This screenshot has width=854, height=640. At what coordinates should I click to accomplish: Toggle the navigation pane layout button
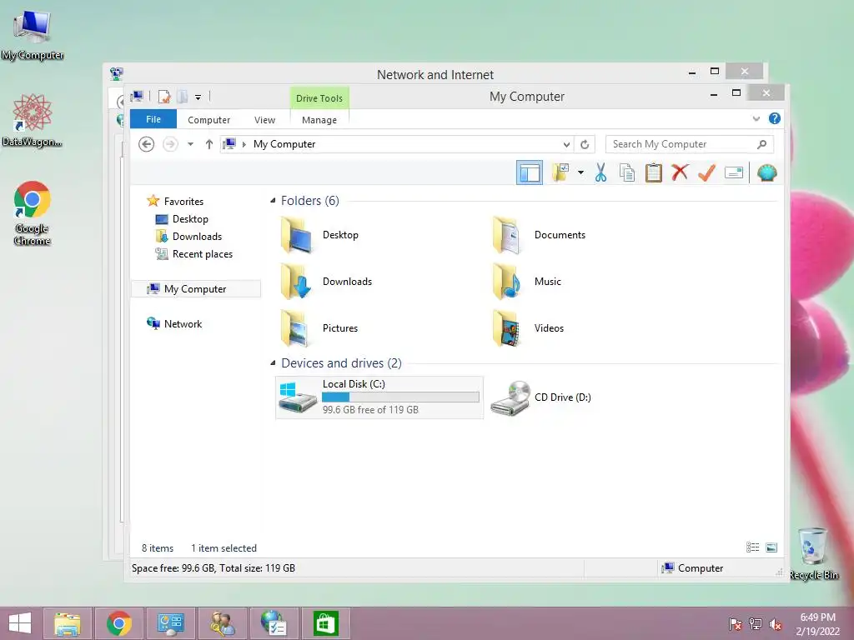[x=530, y=173]
